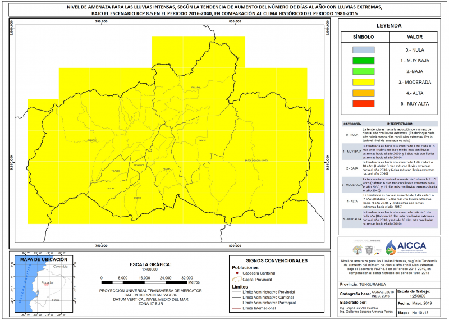Click the Poblaciones subheading
Viewport: 449px width, 320px height.
[x=245, y=268]
